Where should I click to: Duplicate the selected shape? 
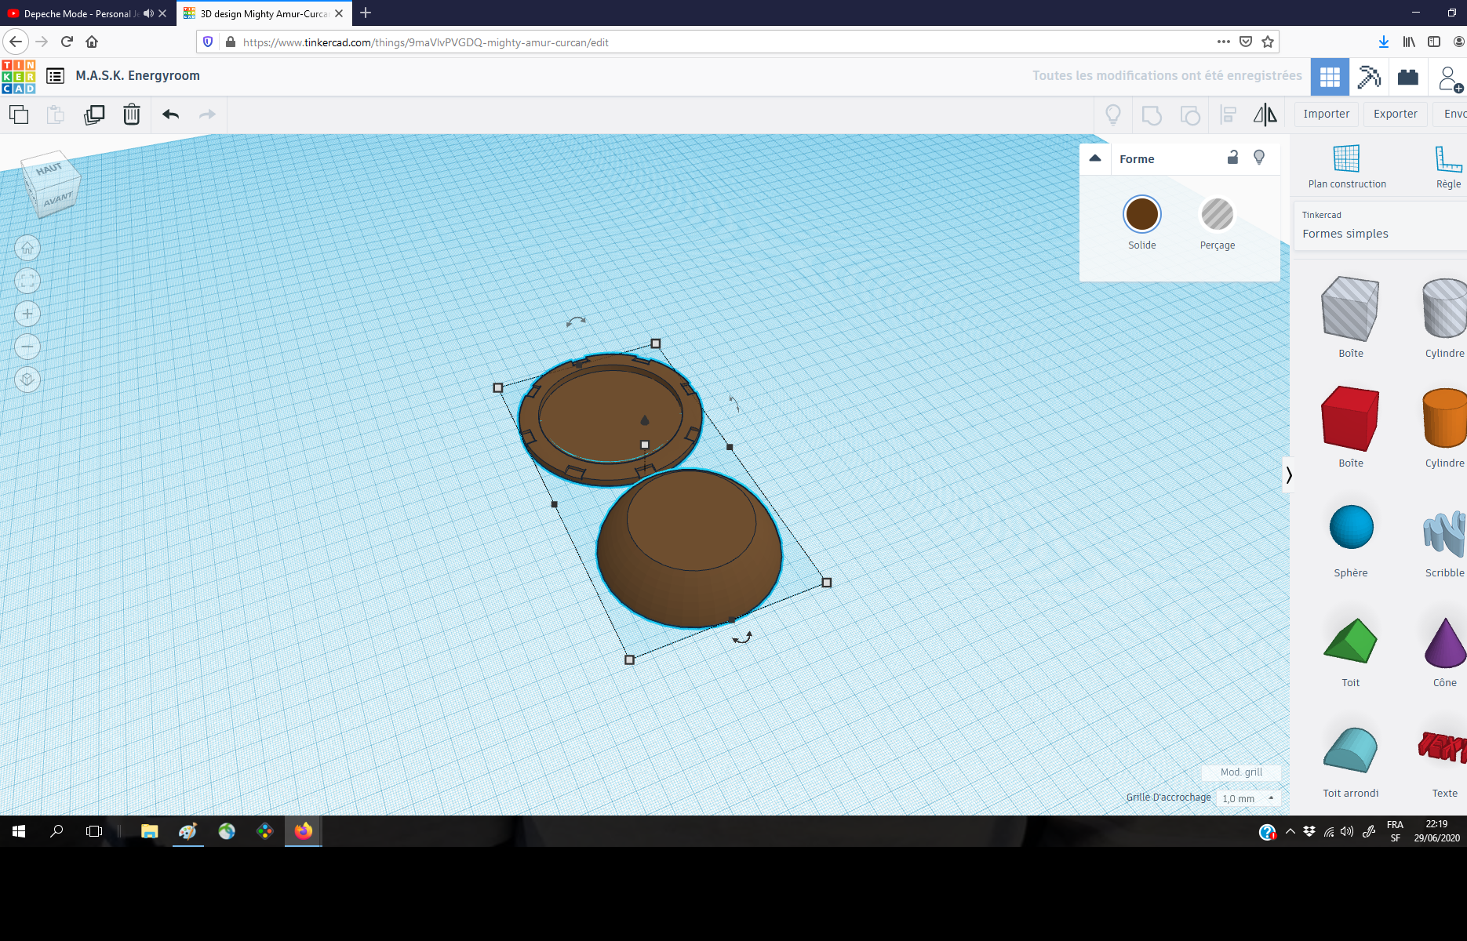pos(94,114)
